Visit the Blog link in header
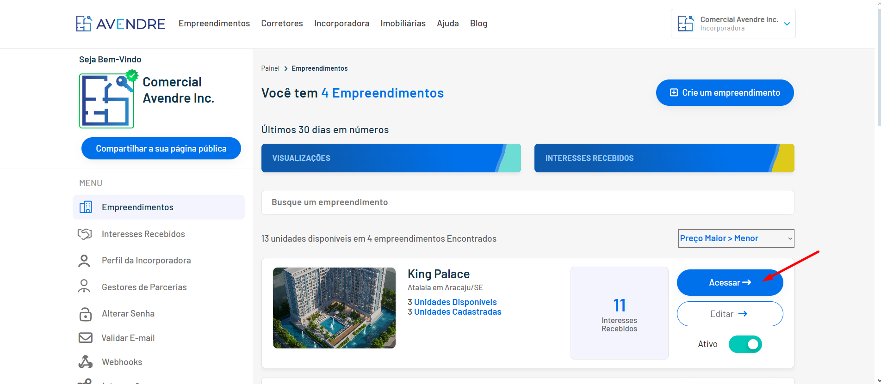The width and height of the screenshot is (881, 384). tap(478, 24)
